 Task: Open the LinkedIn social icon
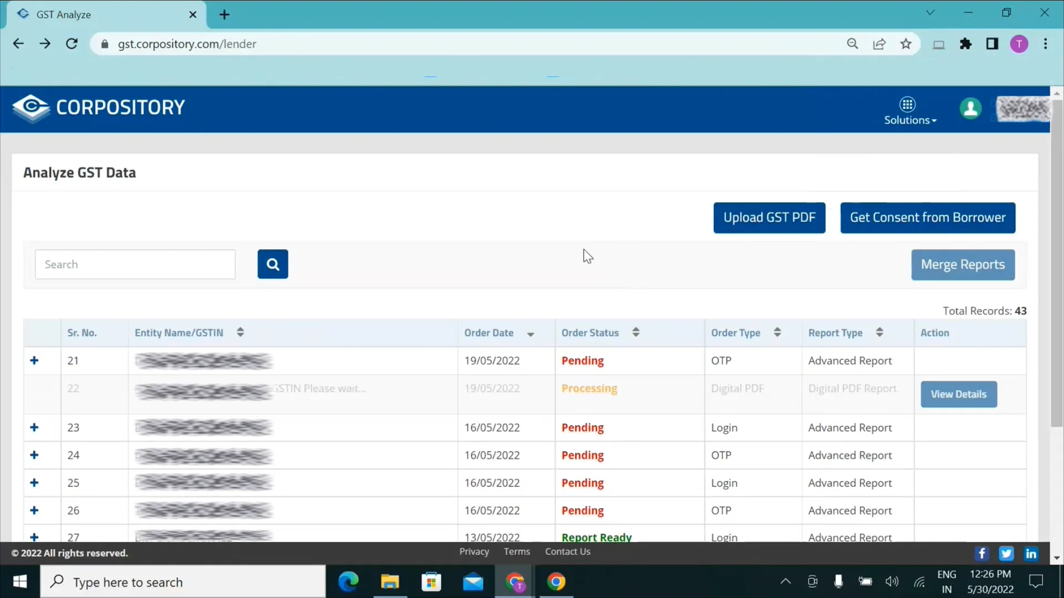pyautogui.click(x=1031, y=553)
